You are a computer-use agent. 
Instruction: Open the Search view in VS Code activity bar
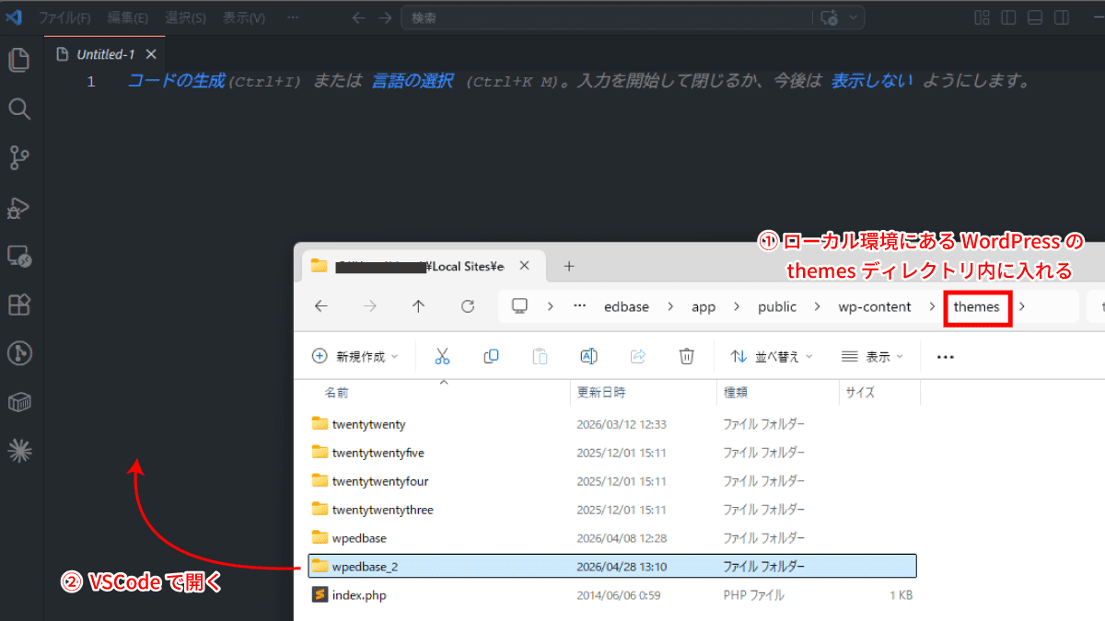(19, 109)
